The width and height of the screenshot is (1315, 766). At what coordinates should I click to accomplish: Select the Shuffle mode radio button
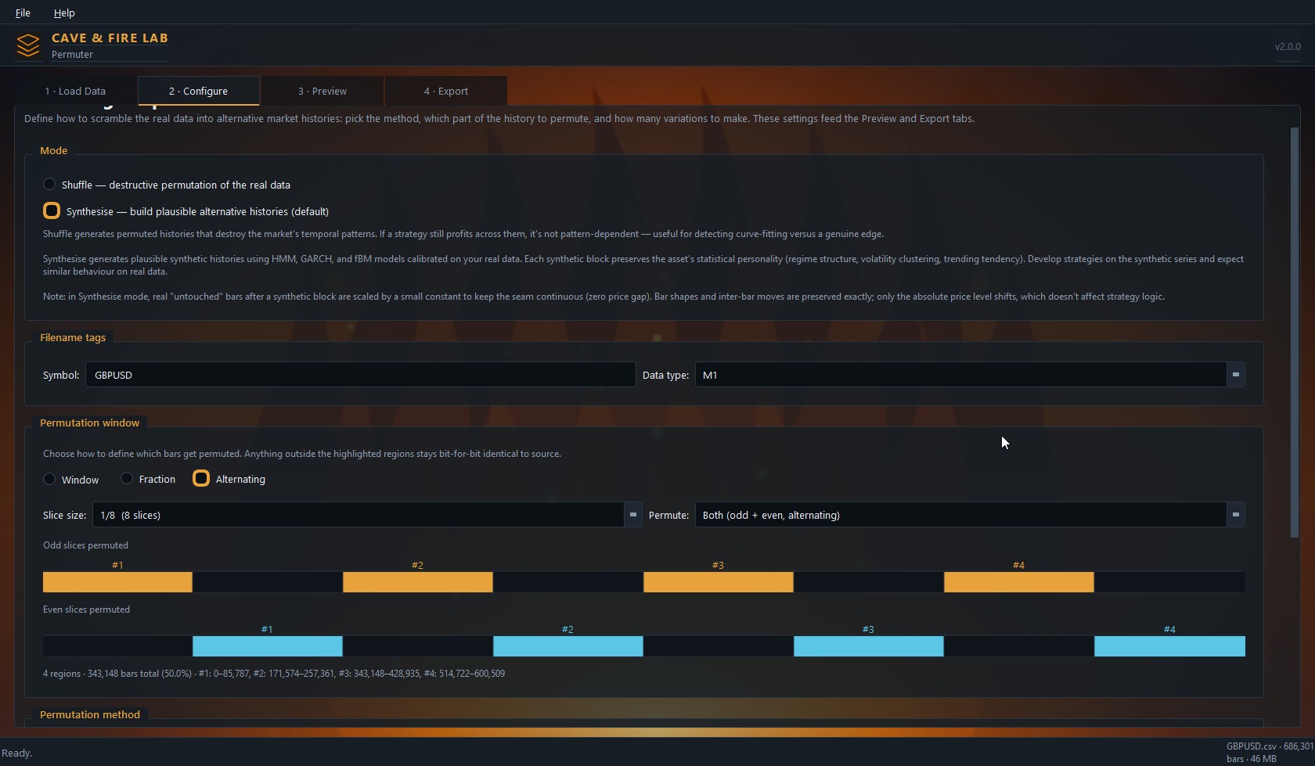pos(49,185)
